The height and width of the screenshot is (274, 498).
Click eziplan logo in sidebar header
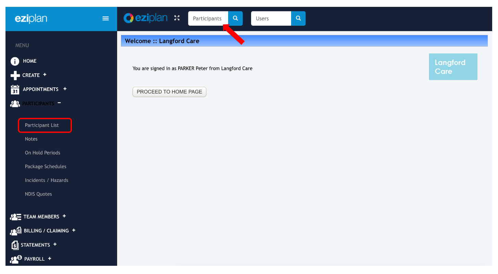(31, 18)
